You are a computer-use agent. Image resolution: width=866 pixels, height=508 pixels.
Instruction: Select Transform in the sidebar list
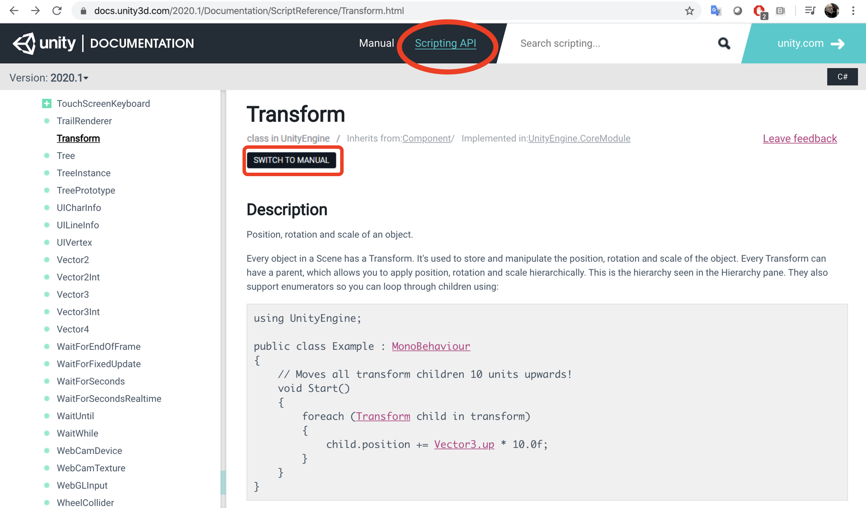coord(78,138)
